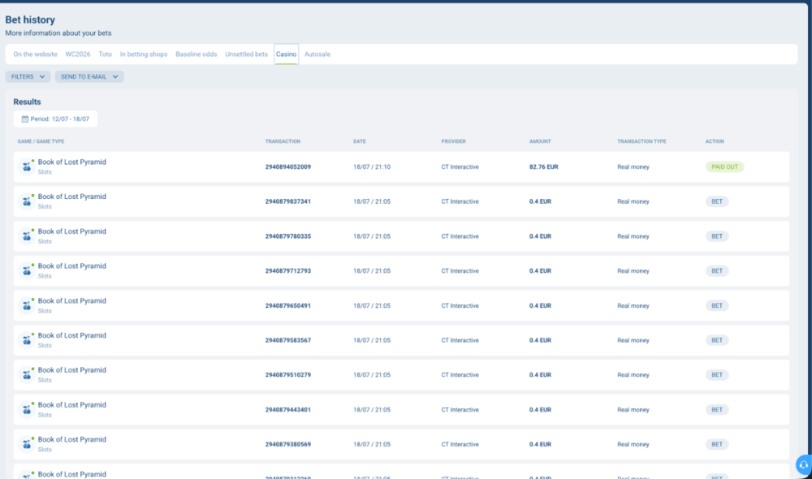
Task: Click the TRANSACTION TYPE column header
Action: click(641, 141)
